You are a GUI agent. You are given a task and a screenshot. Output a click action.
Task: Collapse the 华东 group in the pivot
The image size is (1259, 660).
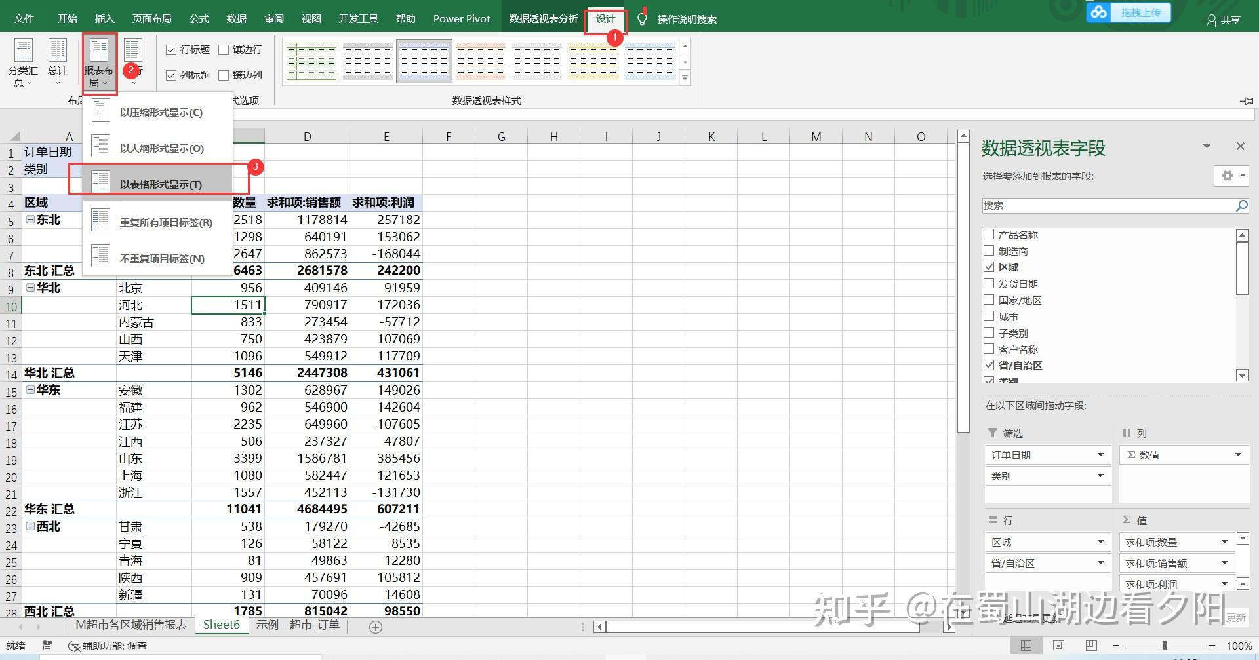point(30,390)
